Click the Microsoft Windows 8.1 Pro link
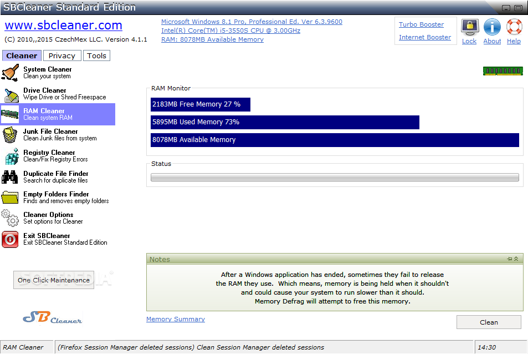This screenshot has width=528, height=354. (252, 22)
